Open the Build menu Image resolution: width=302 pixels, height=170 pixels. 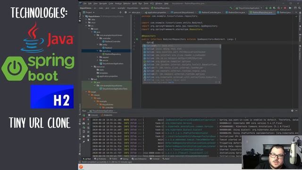(134, 3)
